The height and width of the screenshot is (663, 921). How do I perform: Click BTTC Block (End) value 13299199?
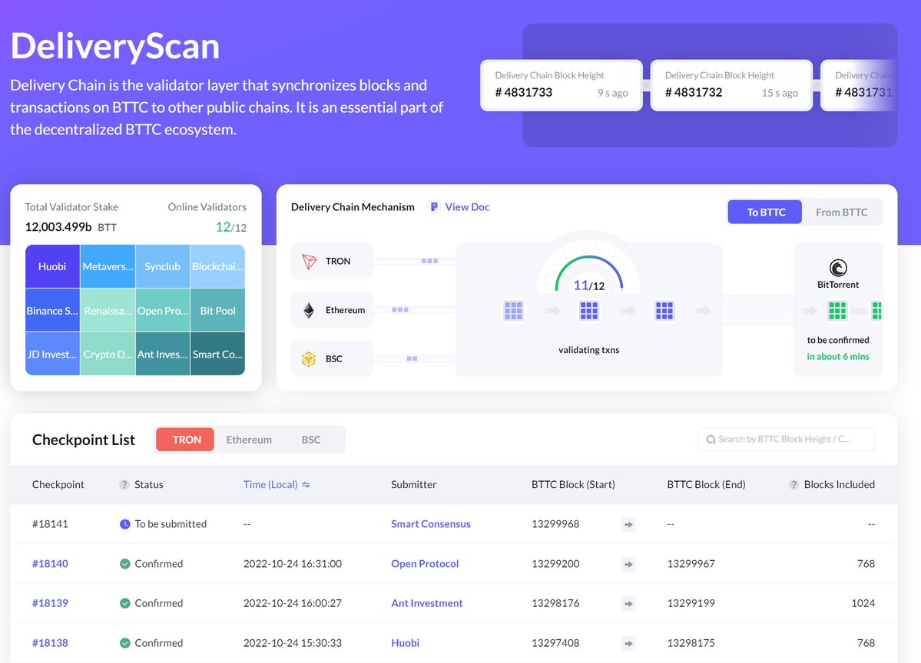pos(691,603)
